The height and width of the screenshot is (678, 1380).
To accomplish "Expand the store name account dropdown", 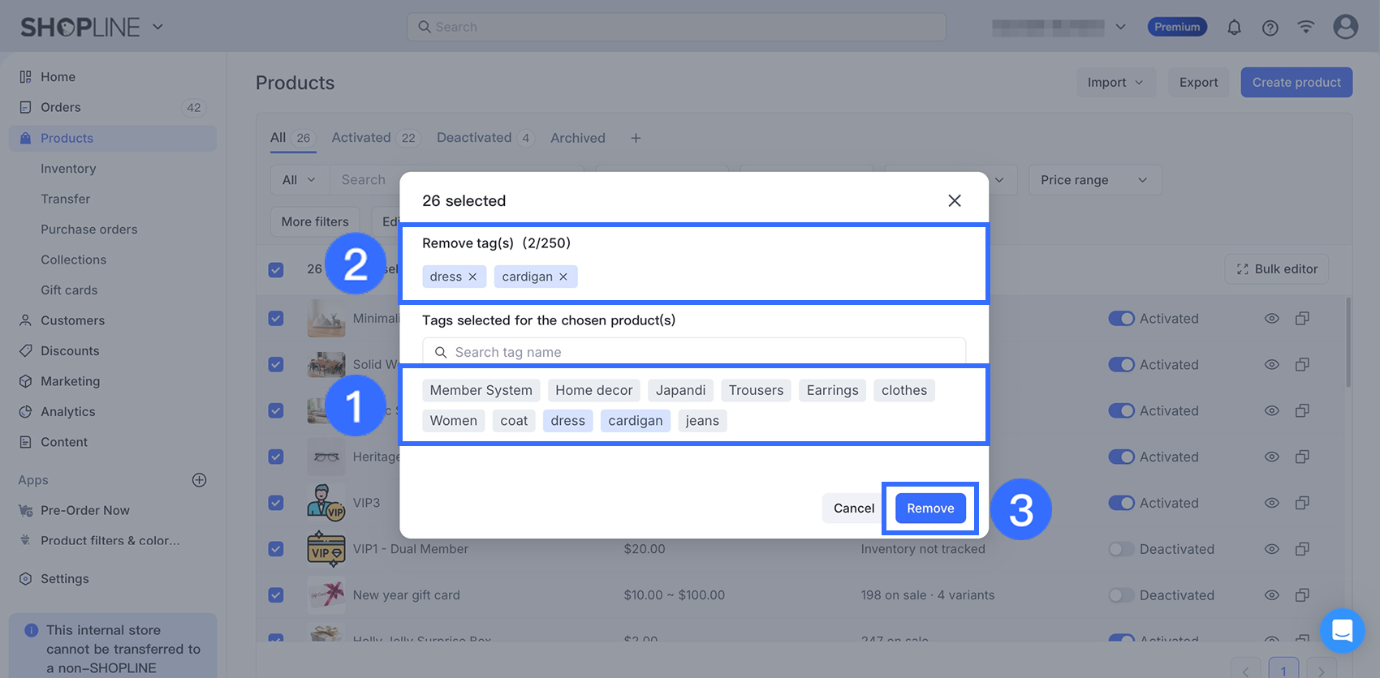I will (1120, 27).
